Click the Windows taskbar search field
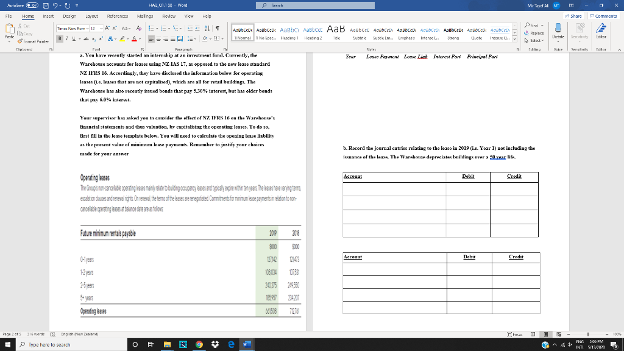The image size is (624, 351). point(72,345)
